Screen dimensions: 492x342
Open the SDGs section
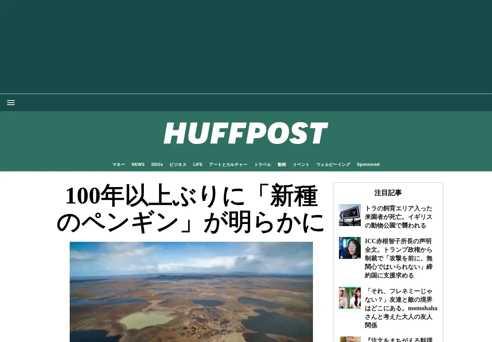157,165
